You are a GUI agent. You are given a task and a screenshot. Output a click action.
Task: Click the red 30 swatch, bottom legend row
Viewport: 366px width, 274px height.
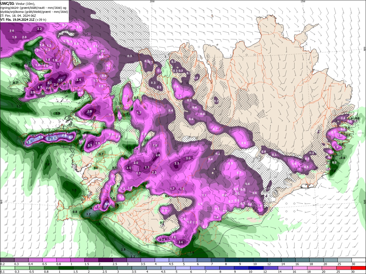tap(358, 268)
